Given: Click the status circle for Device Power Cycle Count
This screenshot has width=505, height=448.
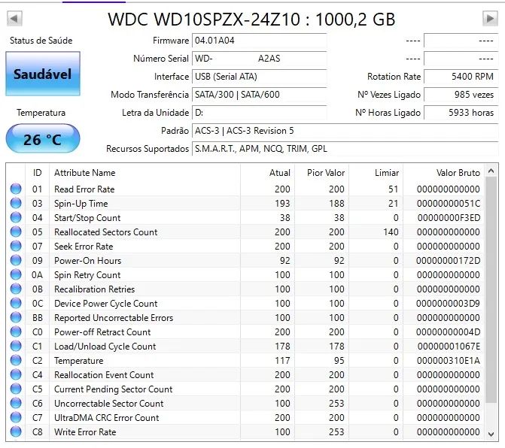Looking at the screenshot, I should (x=16, y=303).
